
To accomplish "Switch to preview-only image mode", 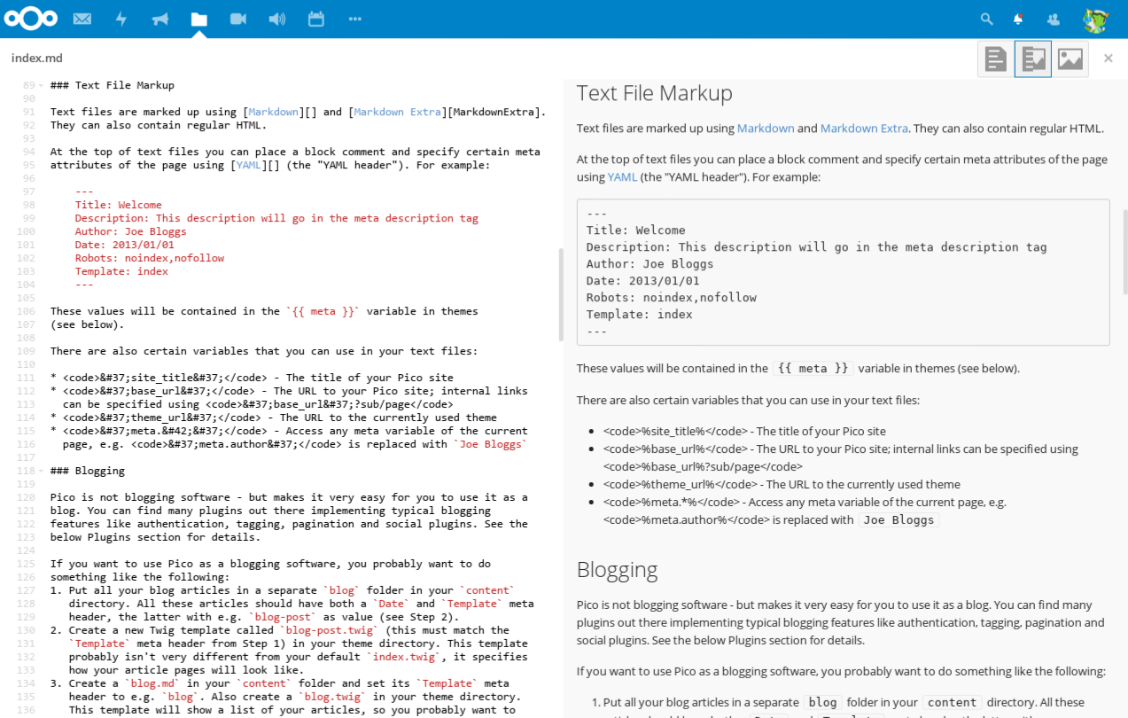I will 1070,59.
